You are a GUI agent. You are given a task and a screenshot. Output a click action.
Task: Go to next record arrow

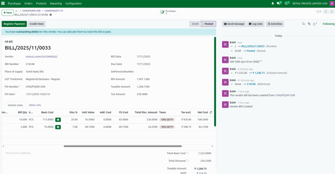coord(332,11)
